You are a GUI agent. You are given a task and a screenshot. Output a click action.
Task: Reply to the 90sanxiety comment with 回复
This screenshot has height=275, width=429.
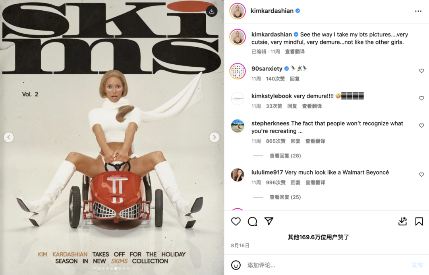tap(295, 79)
